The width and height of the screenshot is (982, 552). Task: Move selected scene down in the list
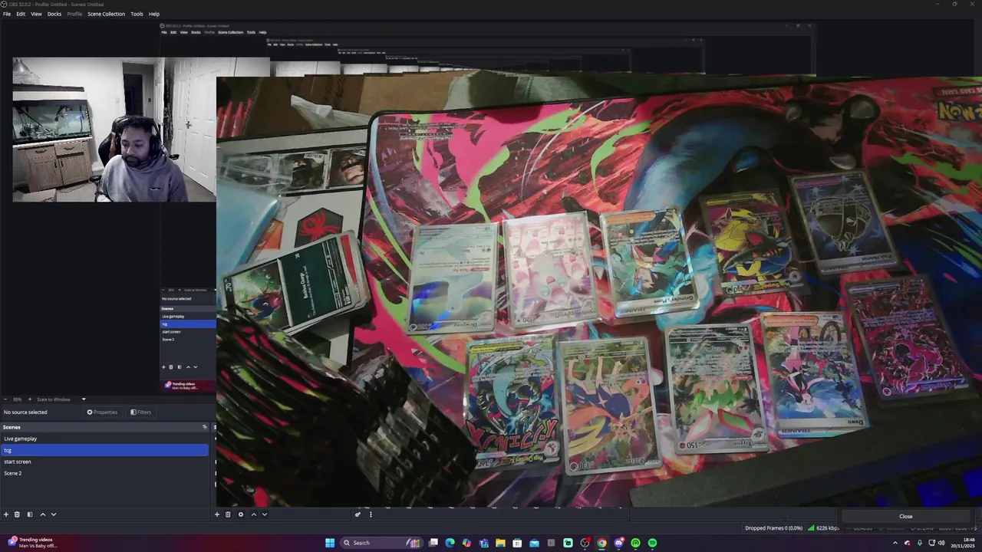(54, 514)
